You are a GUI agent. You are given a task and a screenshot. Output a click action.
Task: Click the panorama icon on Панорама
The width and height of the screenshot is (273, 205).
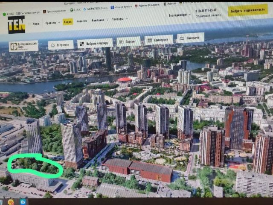[x=182, y=38]
